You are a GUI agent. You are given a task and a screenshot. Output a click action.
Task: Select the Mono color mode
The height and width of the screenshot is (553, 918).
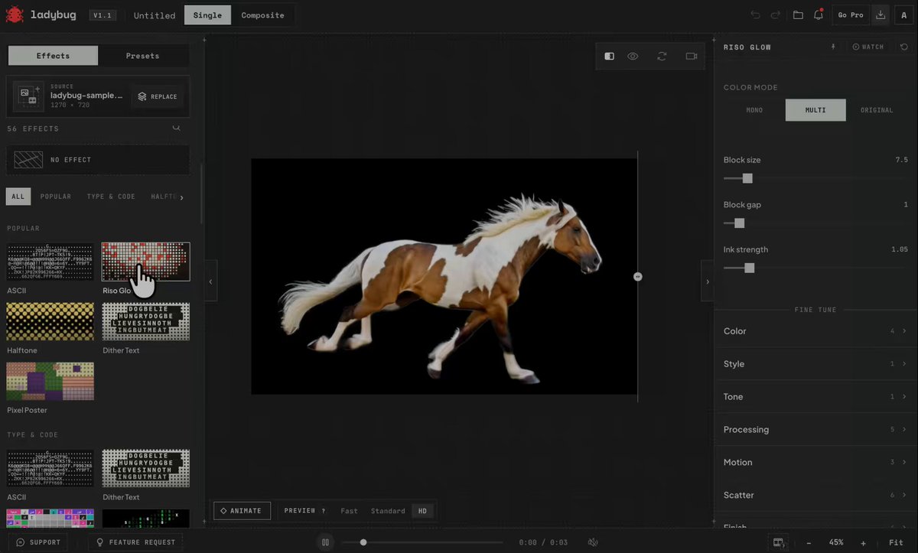754,110
